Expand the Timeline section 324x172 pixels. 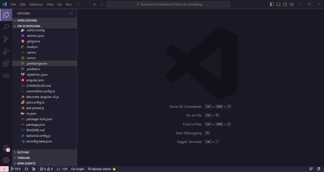(45, 158)
